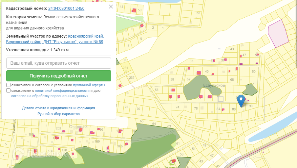Click the red building beside parcel 40

click(x=199, y=73)
